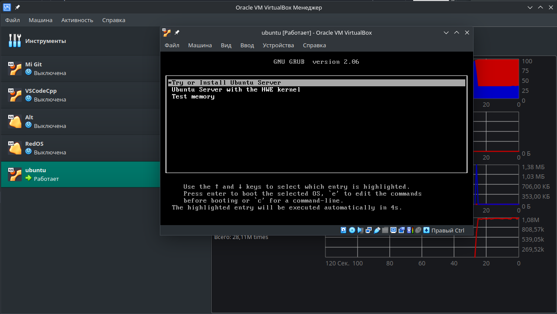Viewport: 557px width, 314px height.
Task: Select the VSCodeCpp virtual machine
Action: pos(52,95)
